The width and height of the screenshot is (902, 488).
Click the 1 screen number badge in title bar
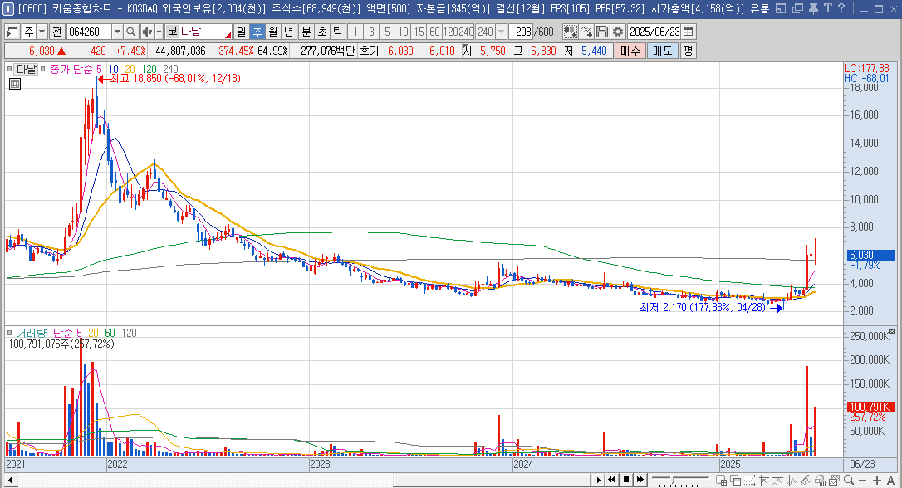point(8,8)
